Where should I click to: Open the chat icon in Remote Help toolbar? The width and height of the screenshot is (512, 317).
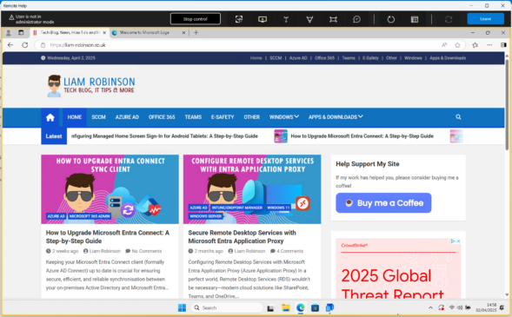(x=356, y=19)
